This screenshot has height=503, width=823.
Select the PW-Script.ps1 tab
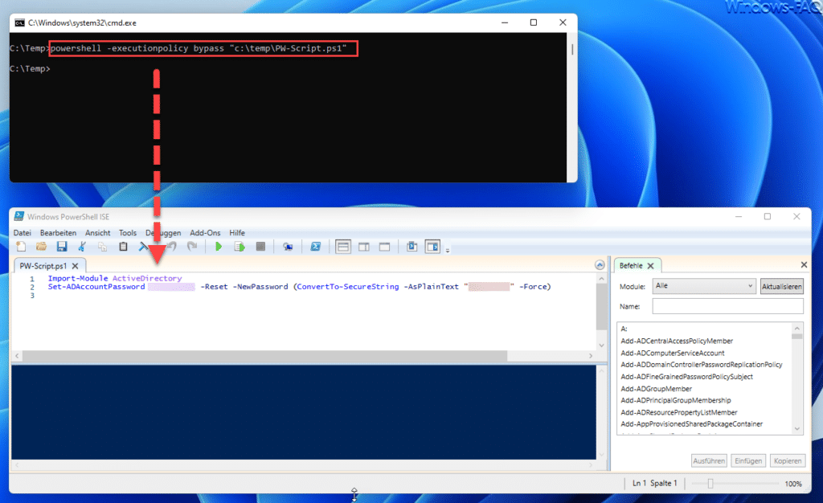[43, 266]
